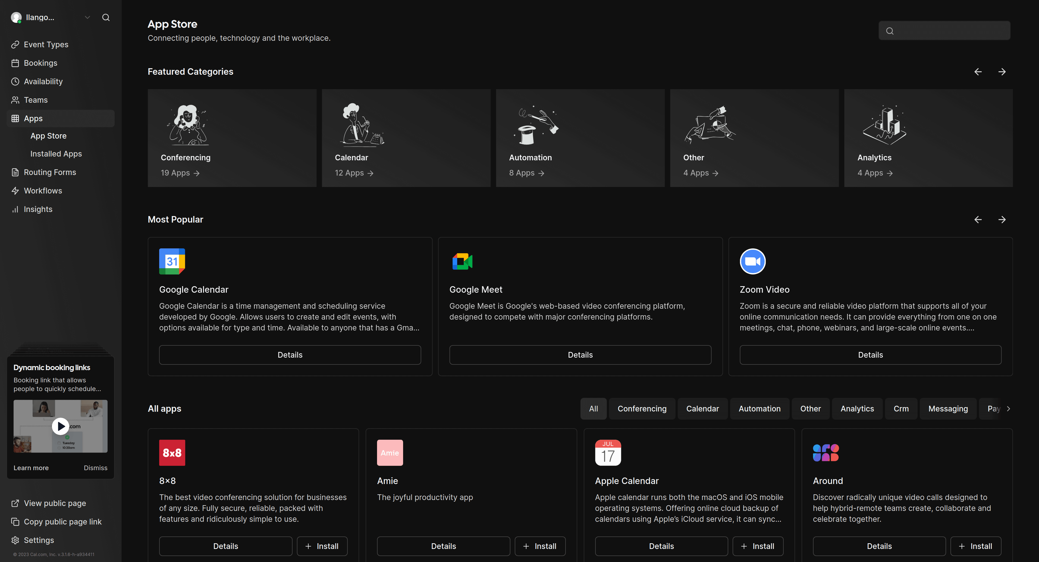Click the Amie app logo
1039x562 pixels.
click(390, 453)
